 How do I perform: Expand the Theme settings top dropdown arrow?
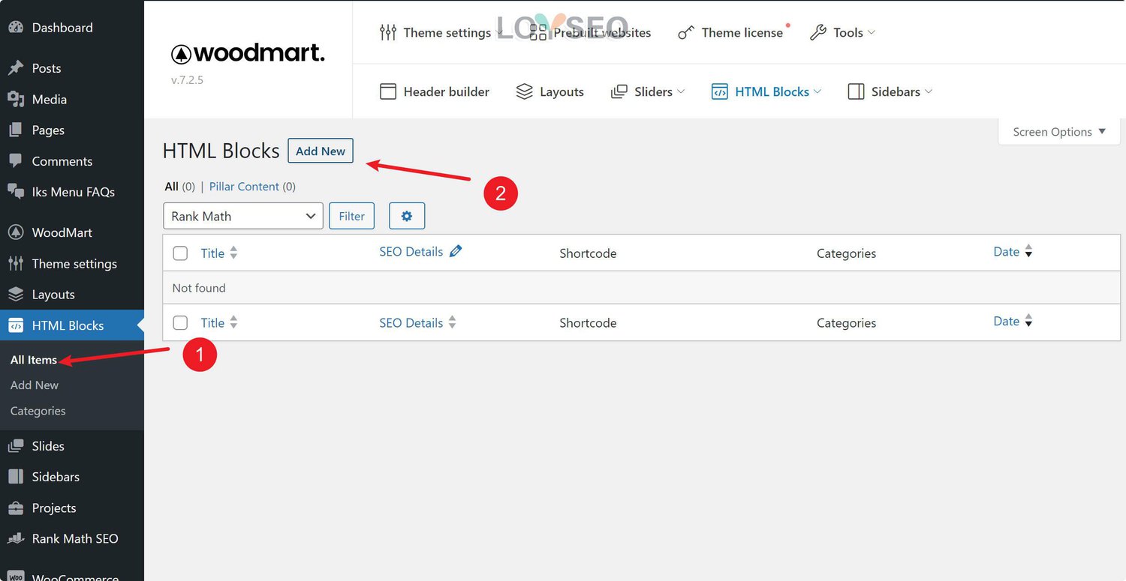coord(500,33)
